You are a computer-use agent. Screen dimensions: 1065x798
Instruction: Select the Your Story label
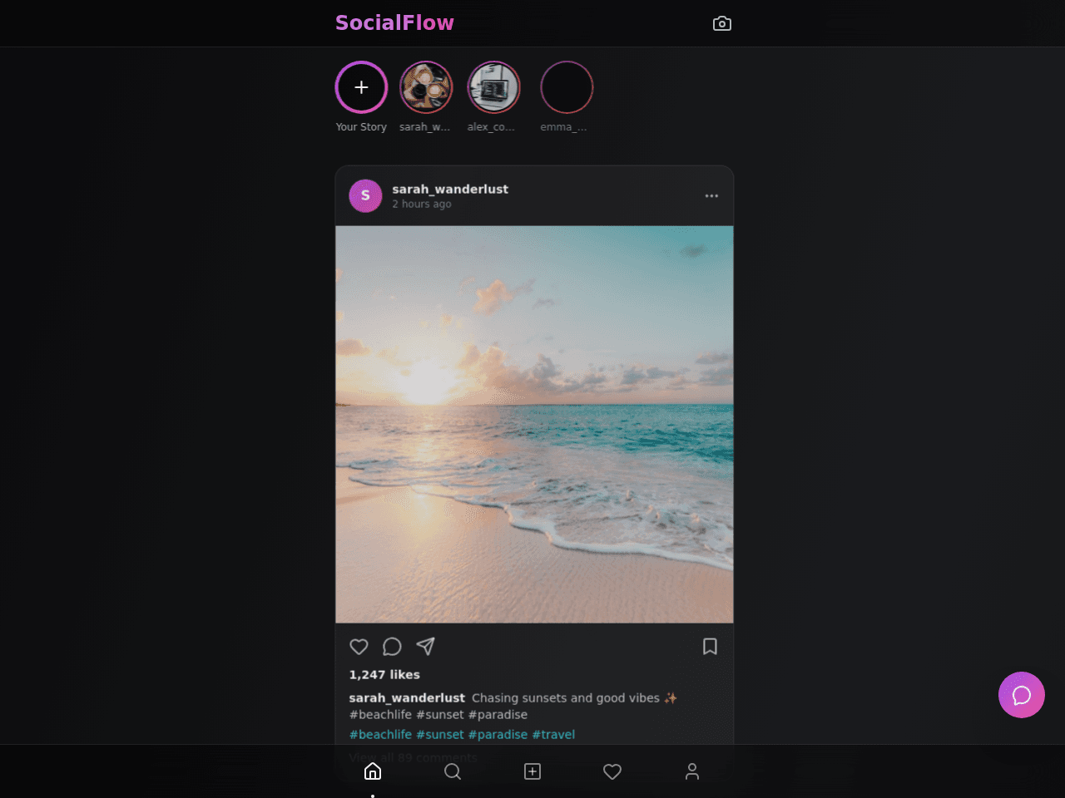coord(361,127)
